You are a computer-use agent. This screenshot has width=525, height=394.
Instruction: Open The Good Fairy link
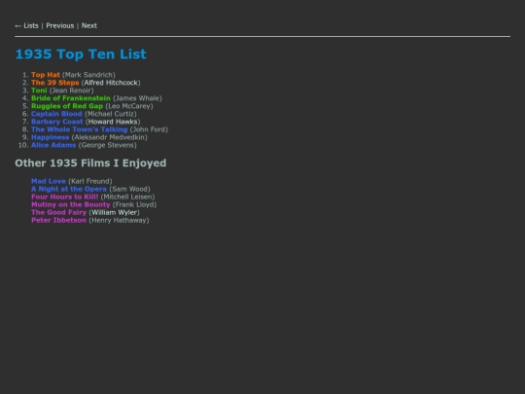click(59, 212)
